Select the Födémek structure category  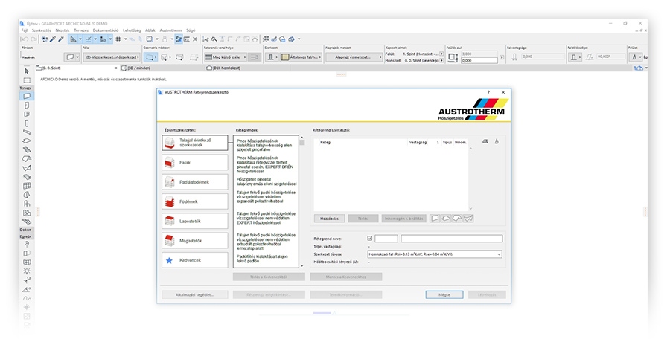195,201
